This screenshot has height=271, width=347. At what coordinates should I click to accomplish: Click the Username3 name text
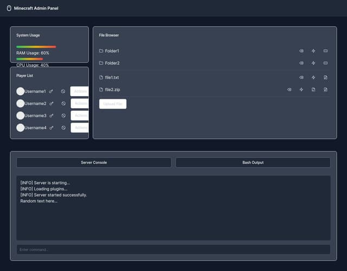35,116
